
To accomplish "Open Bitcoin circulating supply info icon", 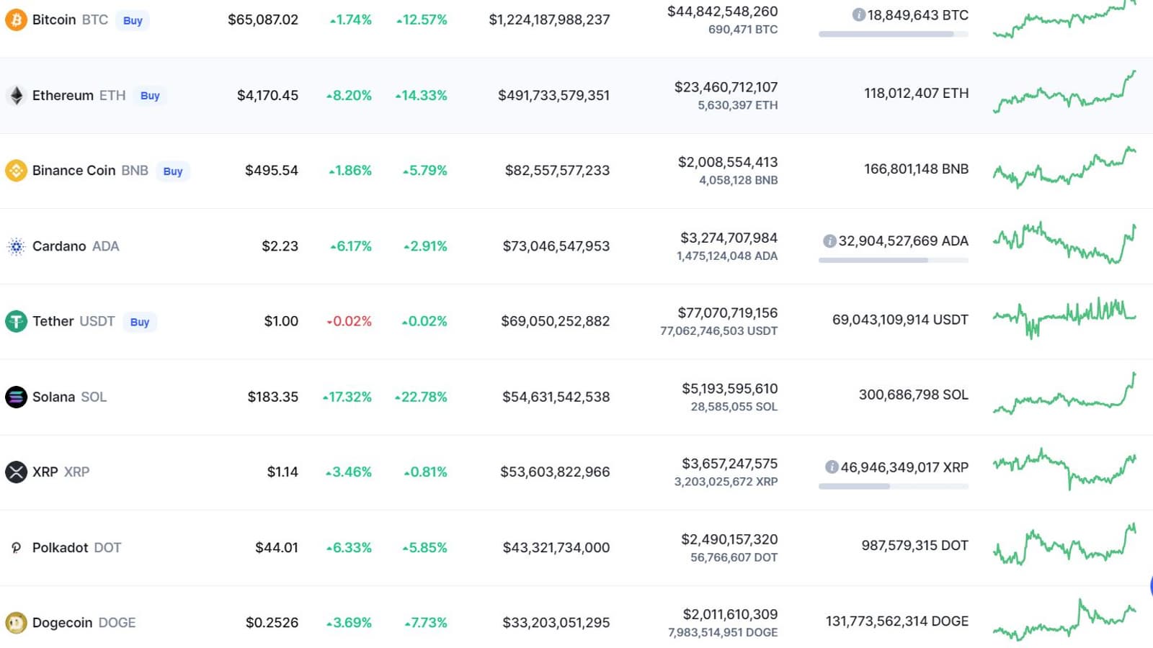I will click(x=858, y=14).
